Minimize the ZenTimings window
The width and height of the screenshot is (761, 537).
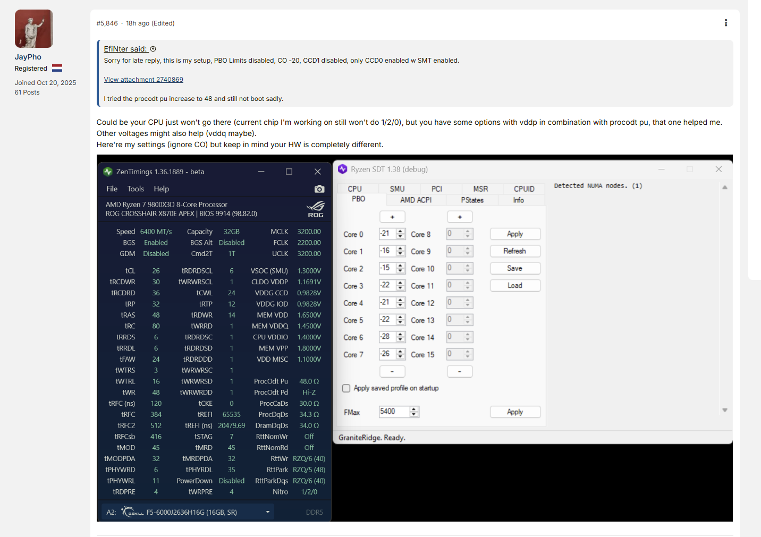[x=261, y=172]
